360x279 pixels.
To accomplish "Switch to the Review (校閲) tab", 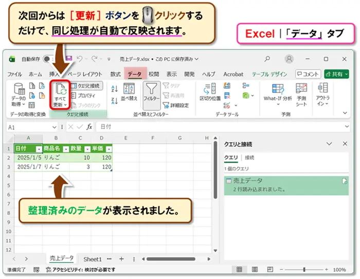I will (154, 74).
